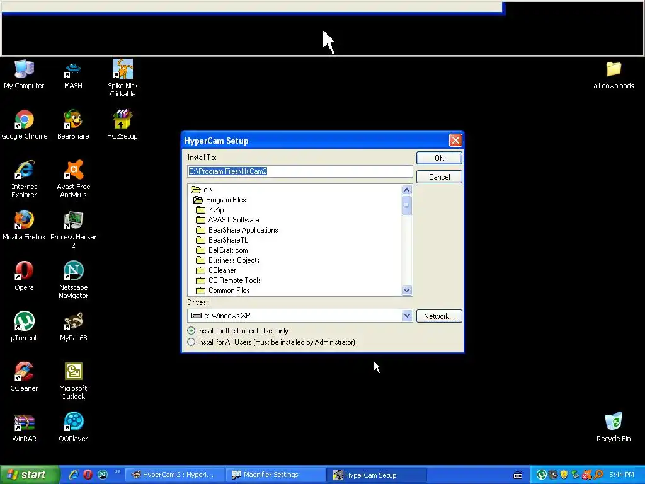Select the all downloads folder icon
Viewport: 645px width, 484px height.
pyautogui.click(x=614, y=74)
